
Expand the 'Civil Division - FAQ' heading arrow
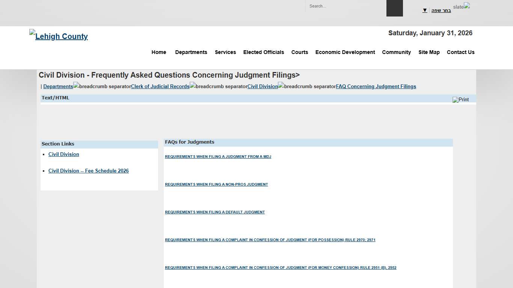click(298, 75)
